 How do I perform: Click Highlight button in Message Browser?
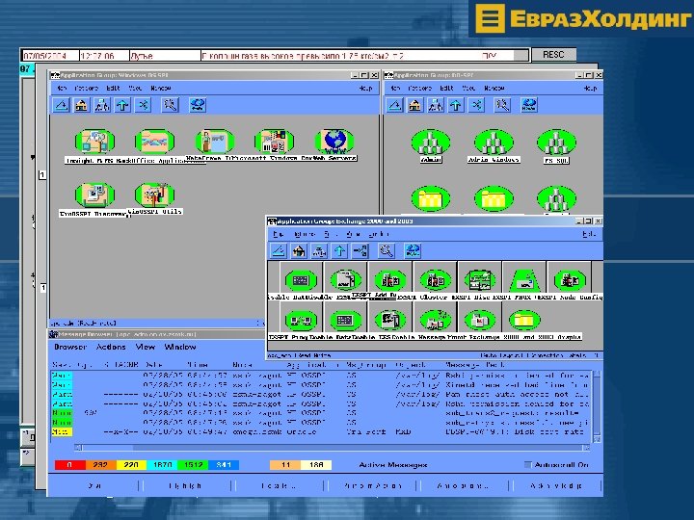click(185, 485)
